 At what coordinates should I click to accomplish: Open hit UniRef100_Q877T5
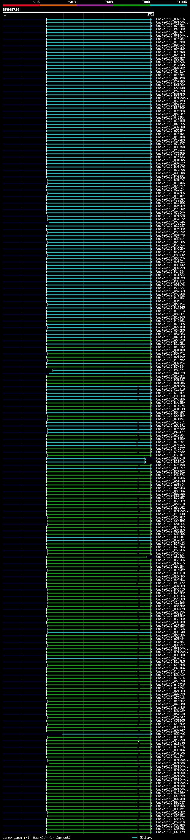[170, 563]
